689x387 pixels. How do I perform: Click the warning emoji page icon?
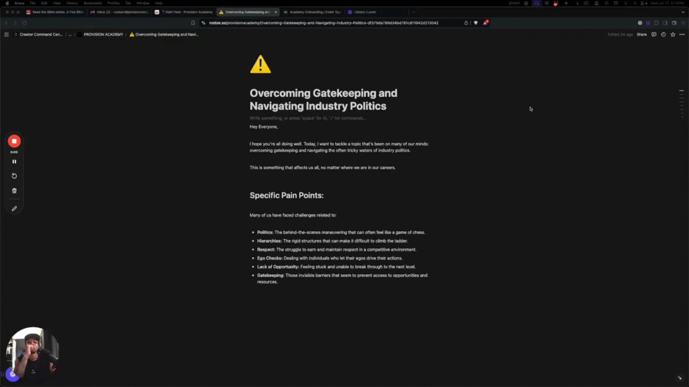click(260, 64)
